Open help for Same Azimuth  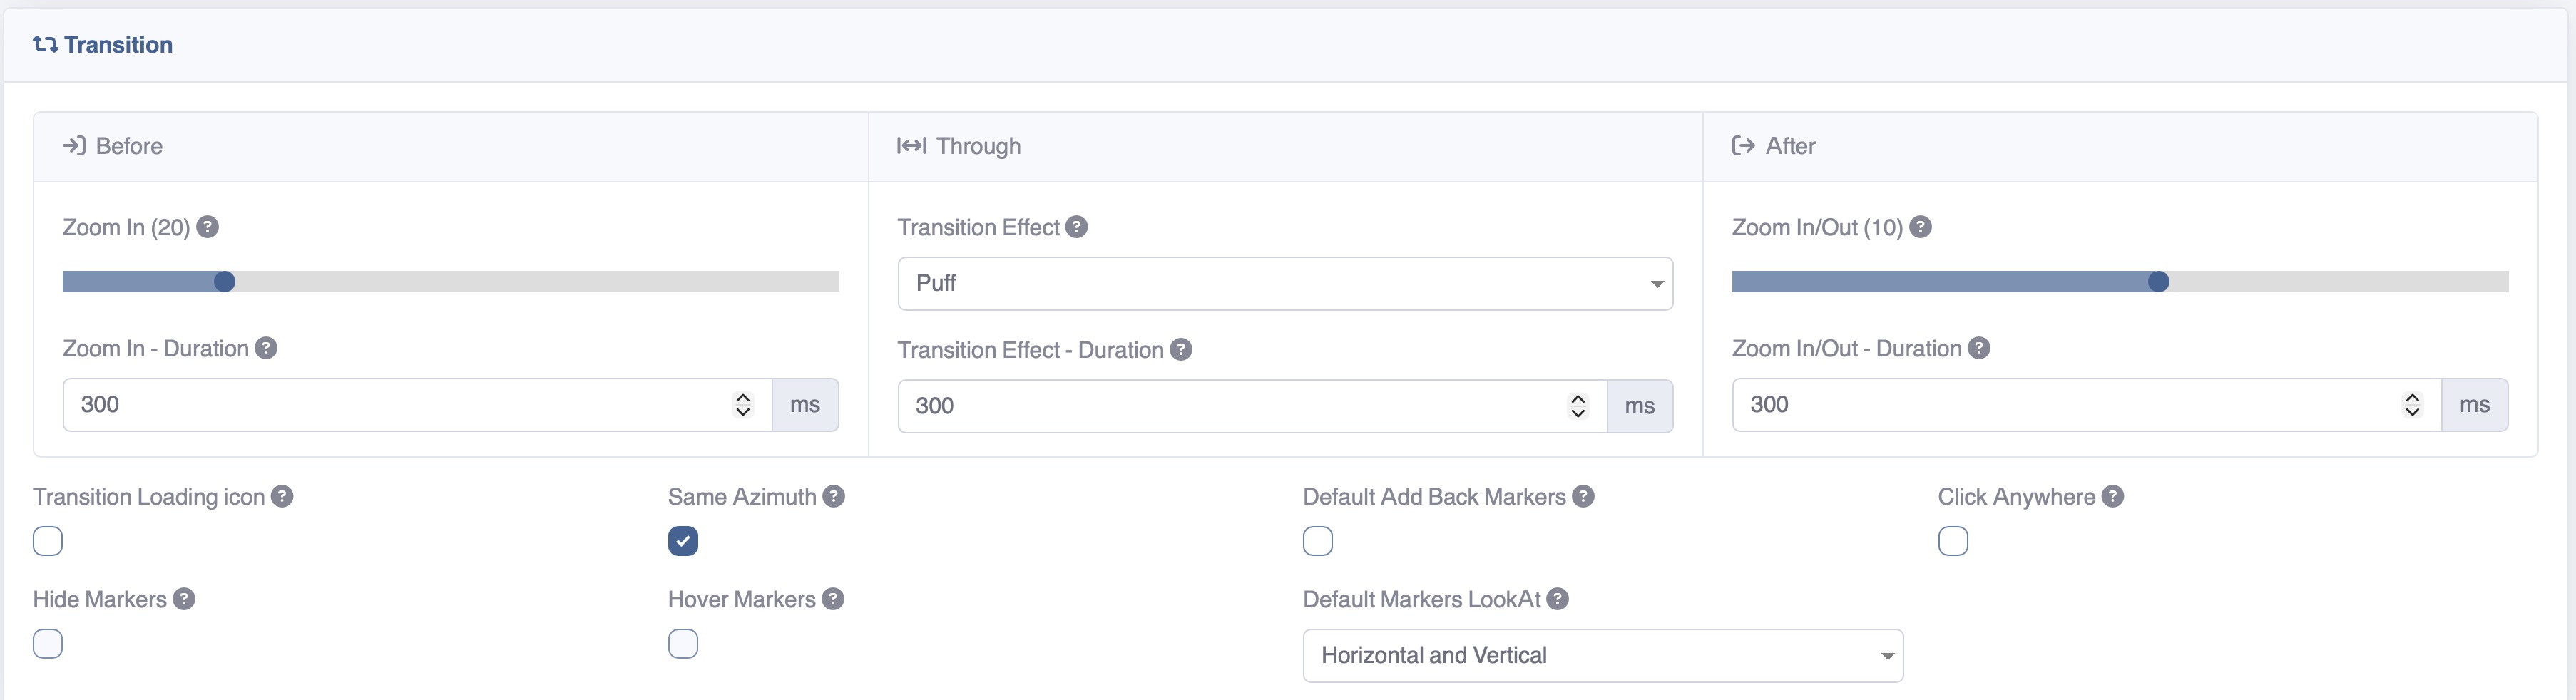click(834, 496)
